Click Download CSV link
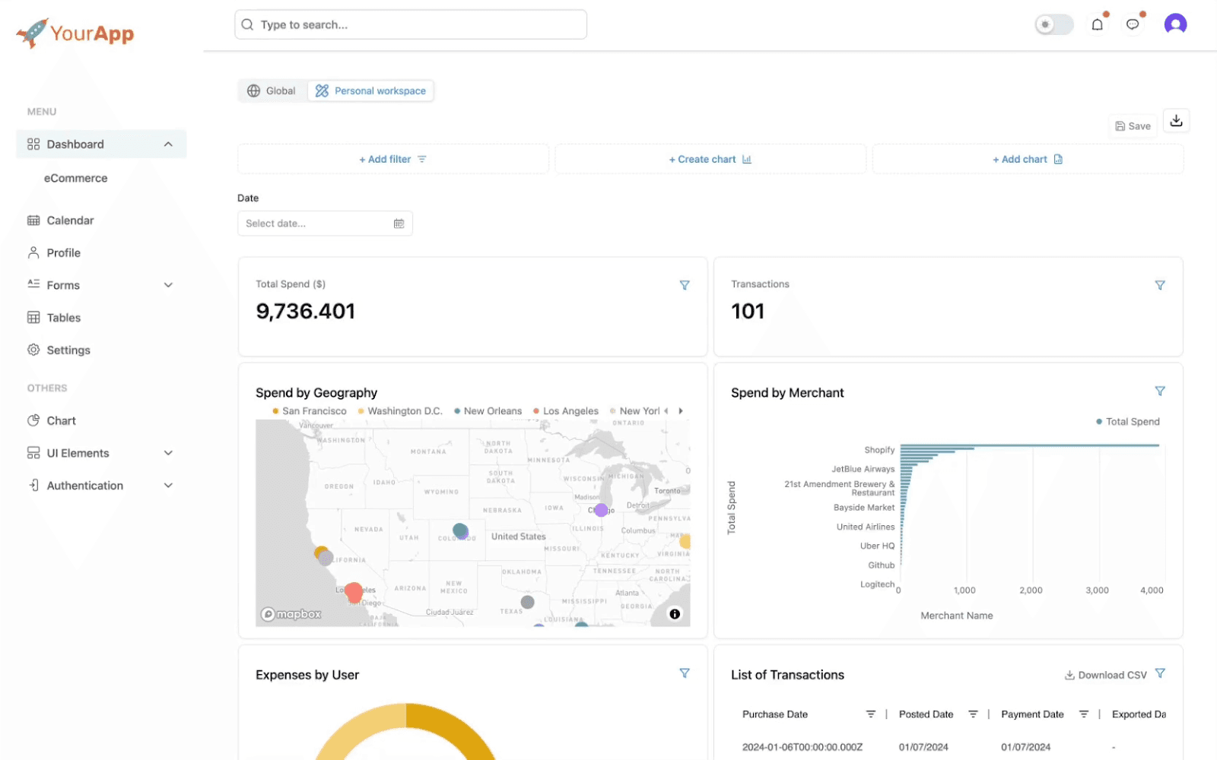This screenshot has width=1217, height=760. pyautogui.click(x=1105, y=675)
